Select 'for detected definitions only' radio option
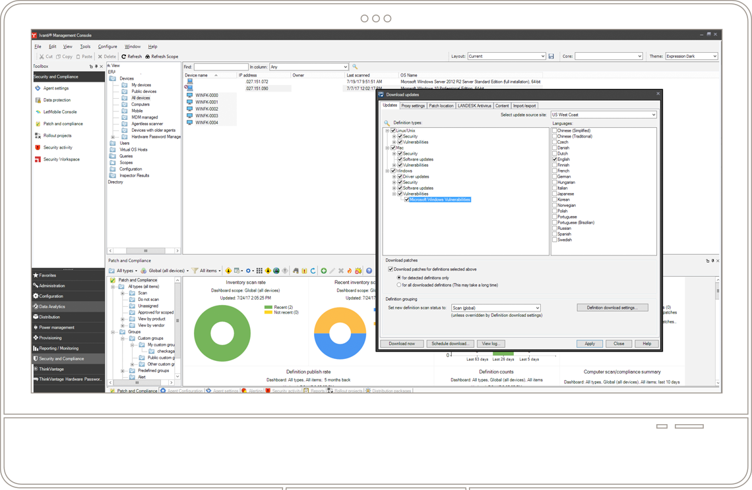Image resolution: width=752 pixels, height=490 pixels. (398, 278)
